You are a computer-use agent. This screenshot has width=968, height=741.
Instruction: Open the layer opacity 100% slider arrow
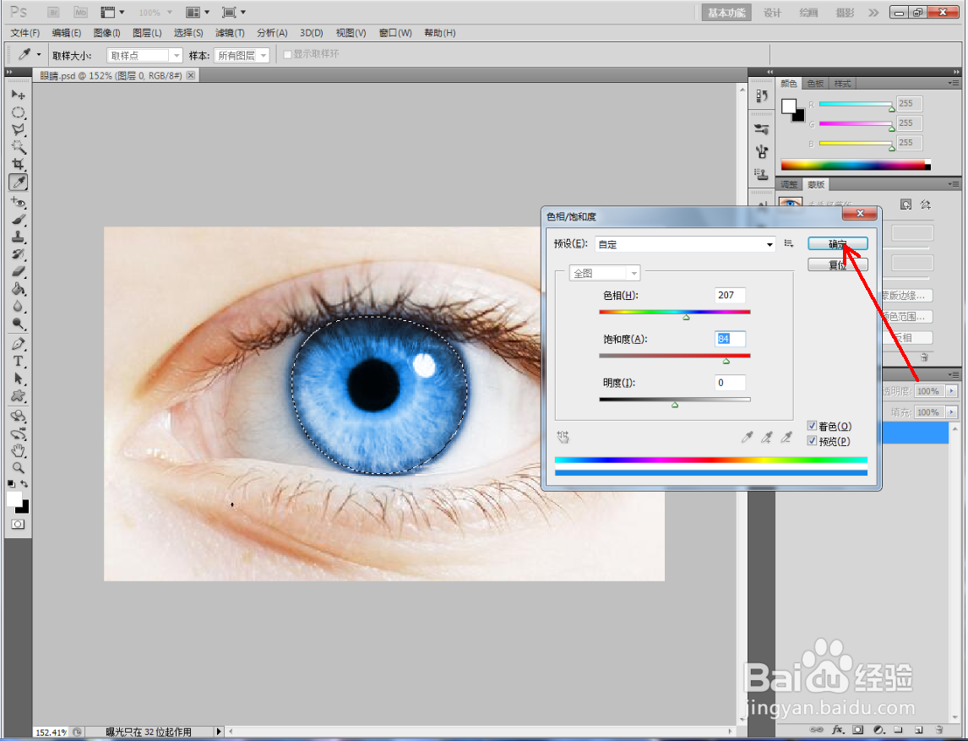coord(951,391)
